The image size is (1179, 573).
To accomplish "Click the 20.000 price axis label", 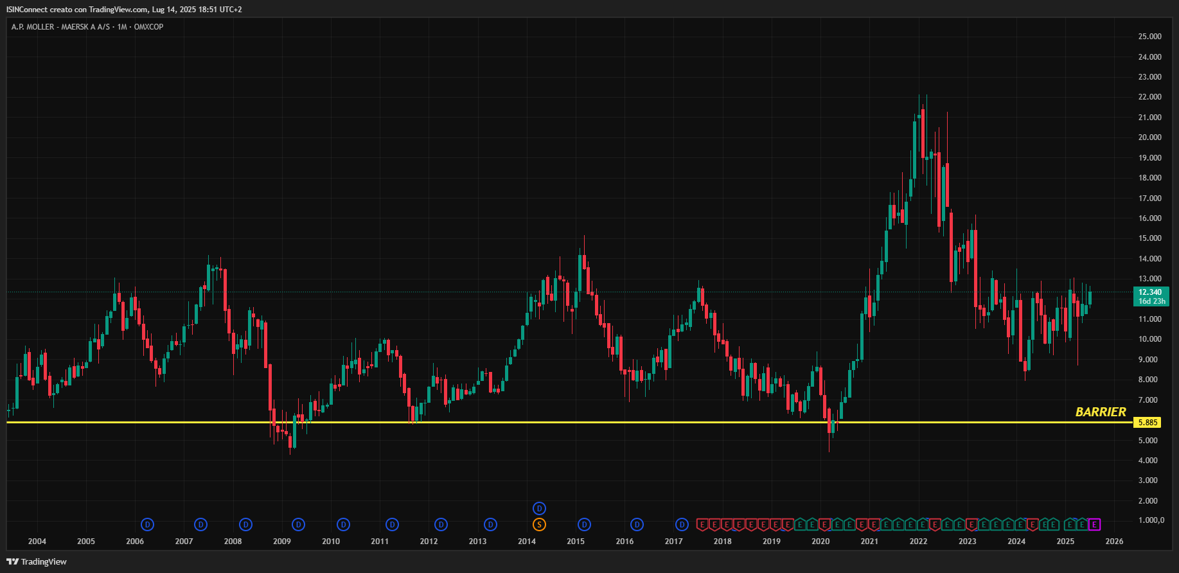I will pyautogui.click(x=1150, y=137).
